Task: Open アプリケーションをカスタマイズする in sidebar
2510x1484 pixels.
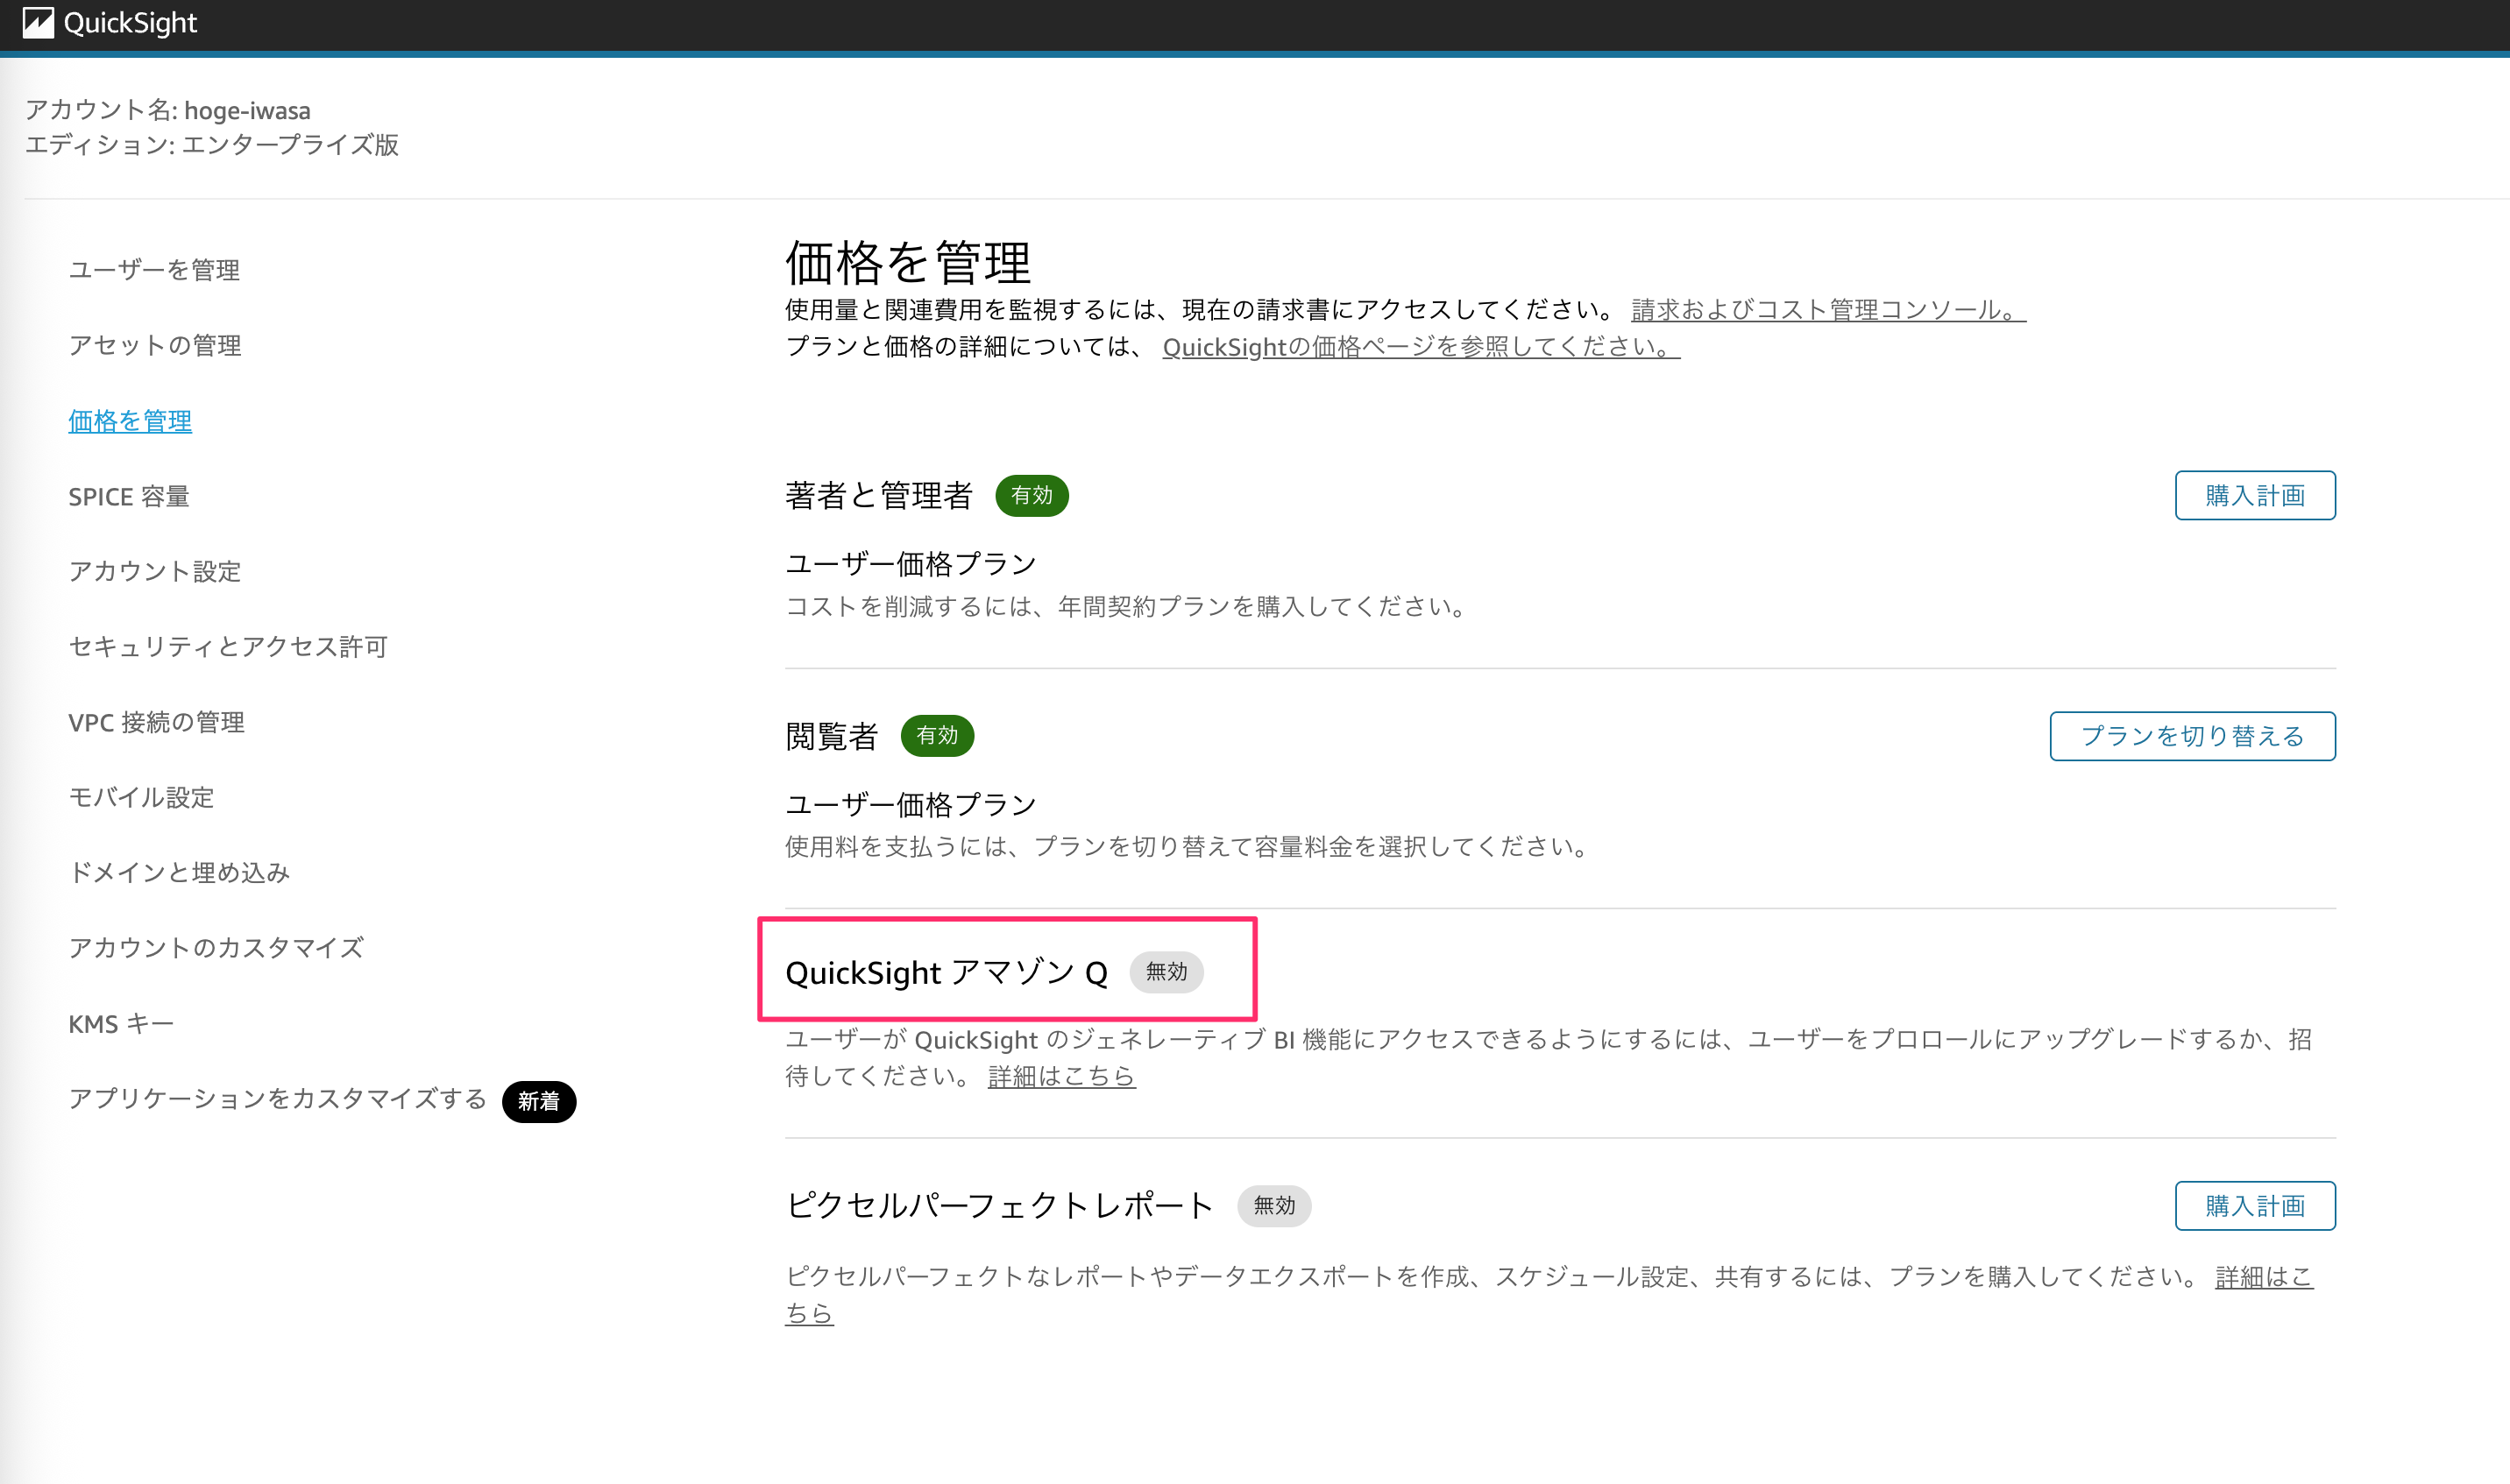Action: tap(277, 1099)
